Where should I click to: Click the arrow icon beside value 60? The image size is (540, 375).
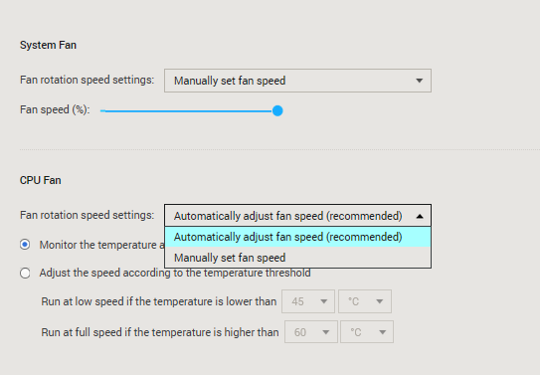point(326,332)
